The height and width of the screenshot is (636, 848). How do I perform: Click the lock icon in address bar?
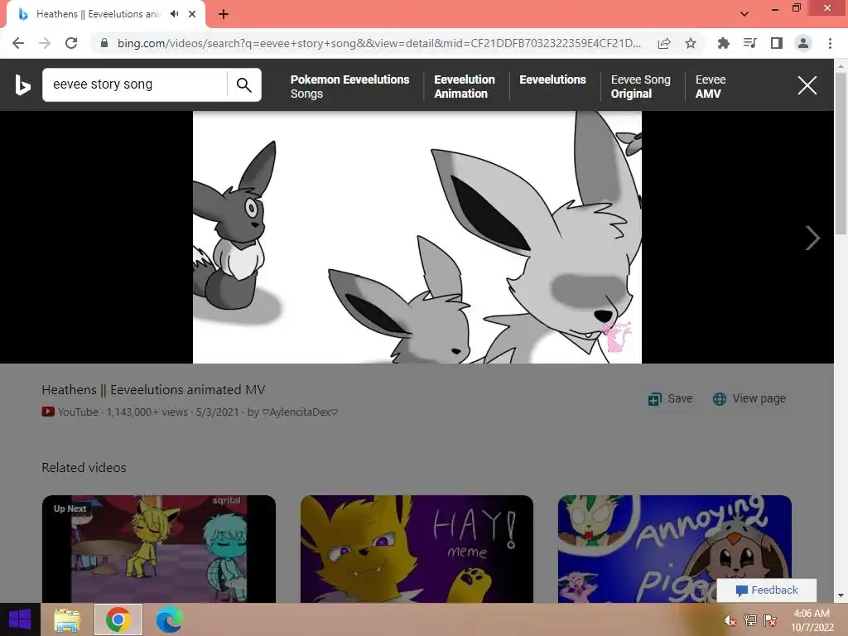click(104, 43)
